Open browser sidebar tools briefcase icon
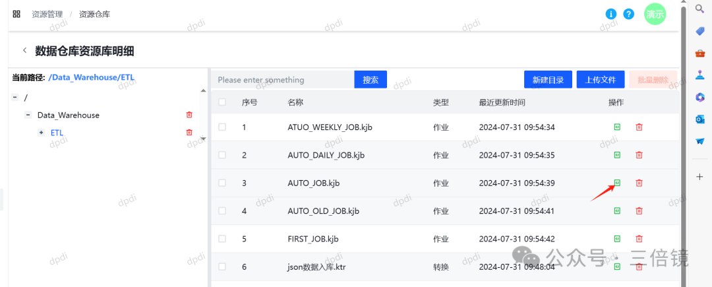The height and width of the screenshot is (287, 712). click(x=699, y=53)
